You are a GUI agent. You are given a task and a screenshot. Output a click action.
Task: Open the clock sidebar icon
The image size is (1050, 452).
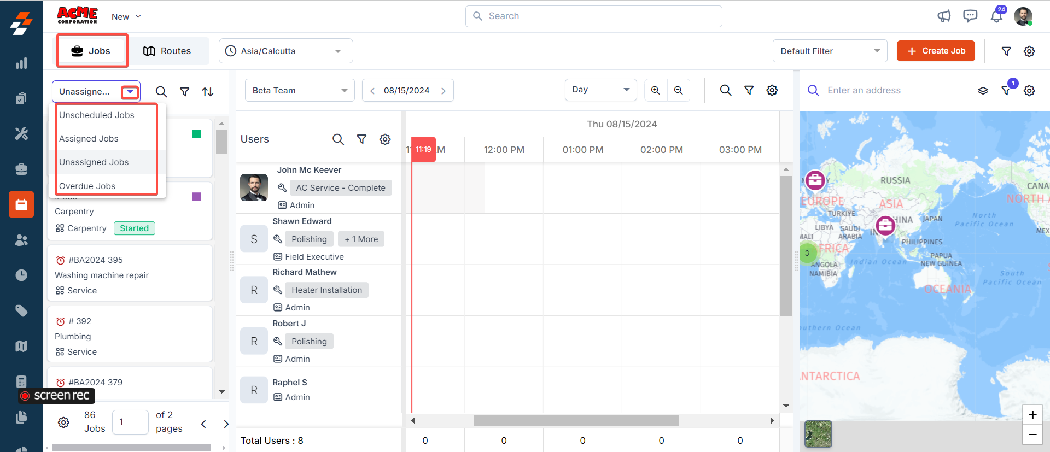click(x=21, y=275)
